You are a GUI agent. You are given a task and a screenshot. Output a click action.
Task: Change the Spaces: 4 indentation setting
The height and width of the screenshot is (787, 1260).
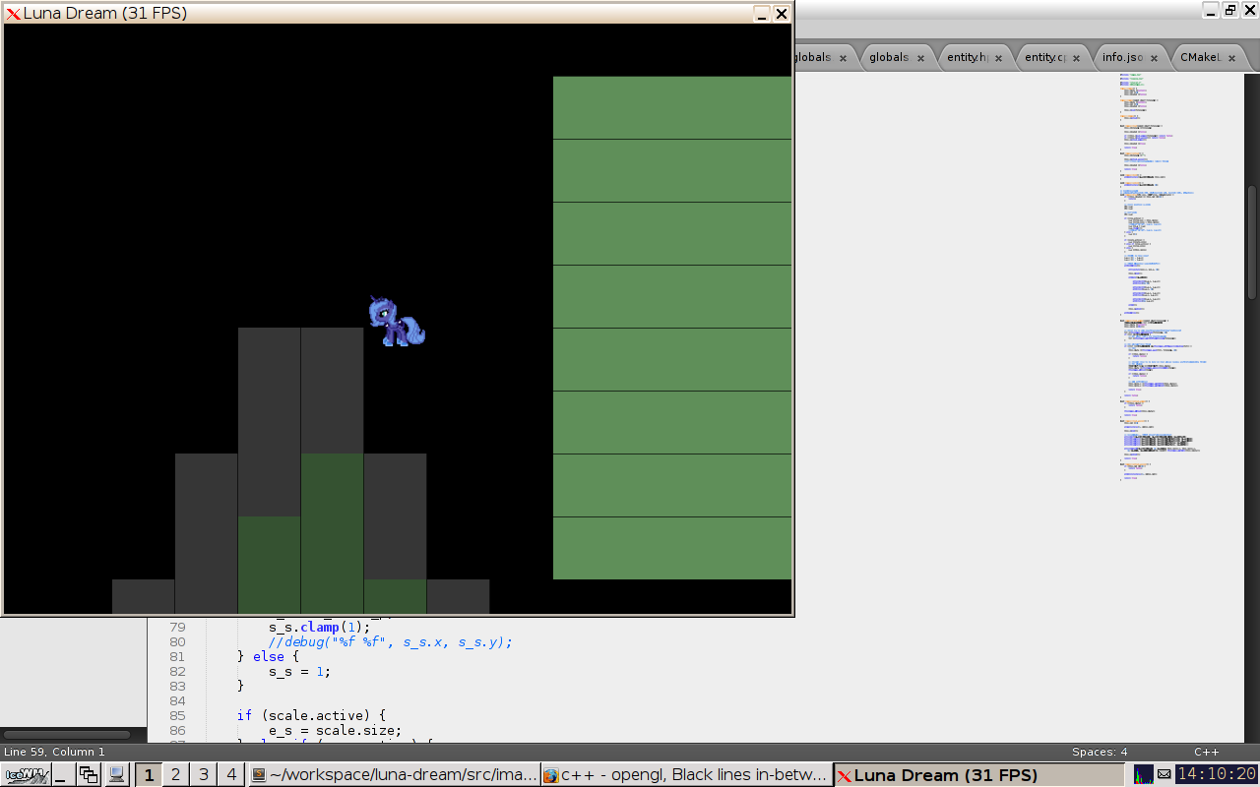point(1100,752)
